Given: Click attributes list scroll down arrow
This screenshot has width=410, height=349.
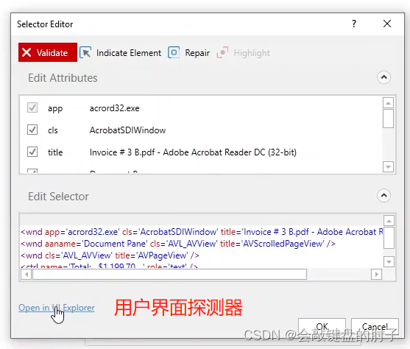Looking at the screenshot, I should (389, 166).
